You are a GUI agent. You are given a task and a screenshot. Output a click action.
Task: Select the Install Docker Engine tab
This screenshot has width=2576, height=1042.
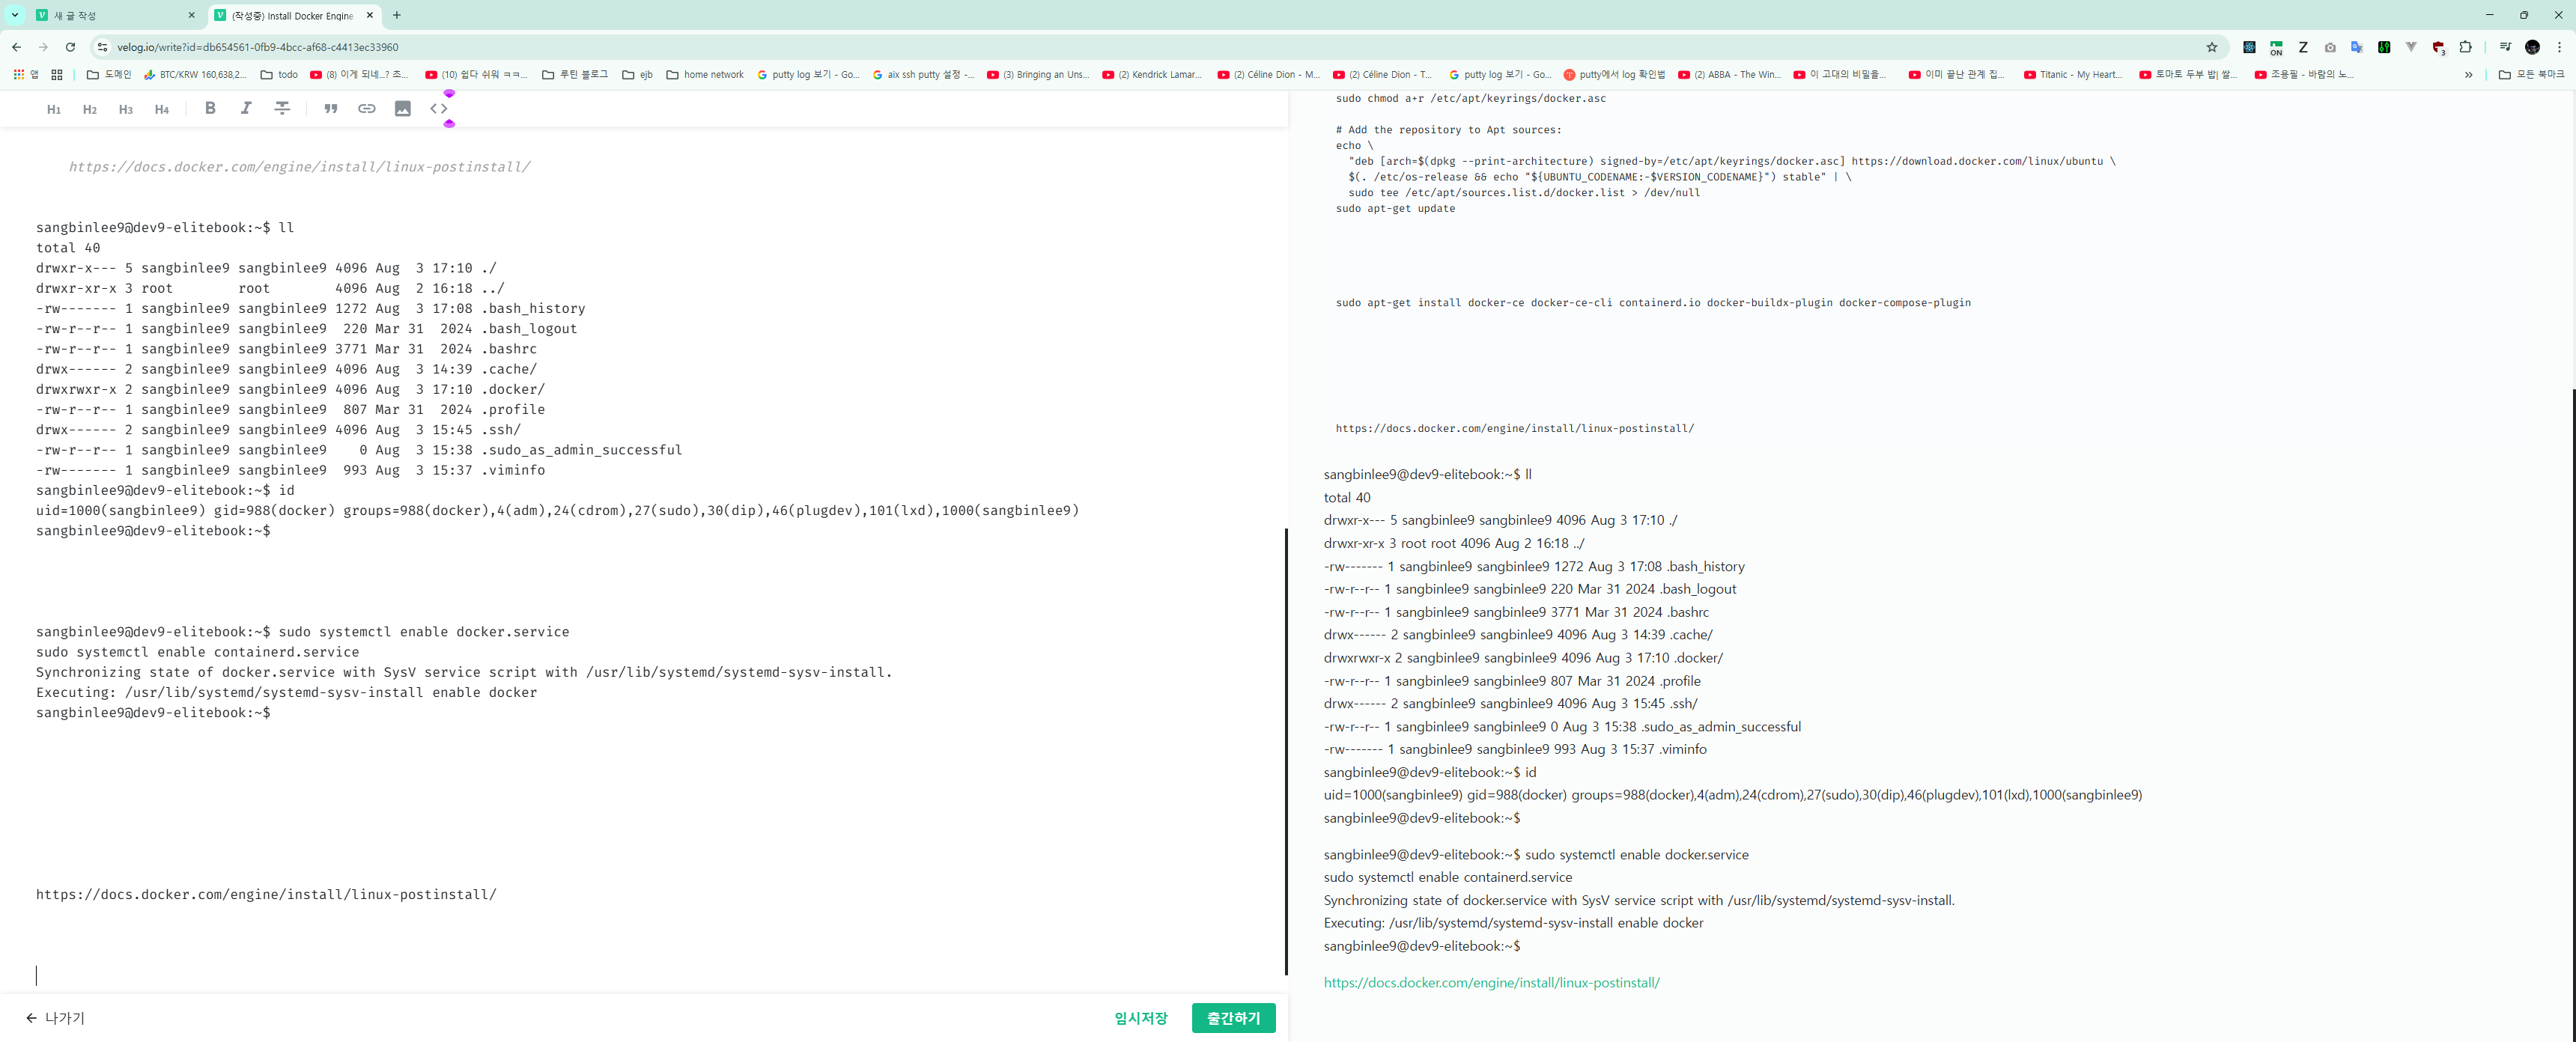tap(290, 15)
